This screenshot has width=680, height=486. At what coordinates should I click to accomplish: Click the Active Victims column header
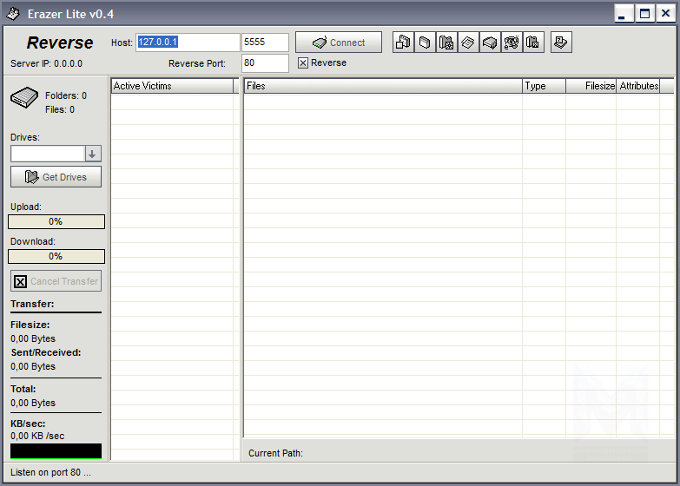172,86
